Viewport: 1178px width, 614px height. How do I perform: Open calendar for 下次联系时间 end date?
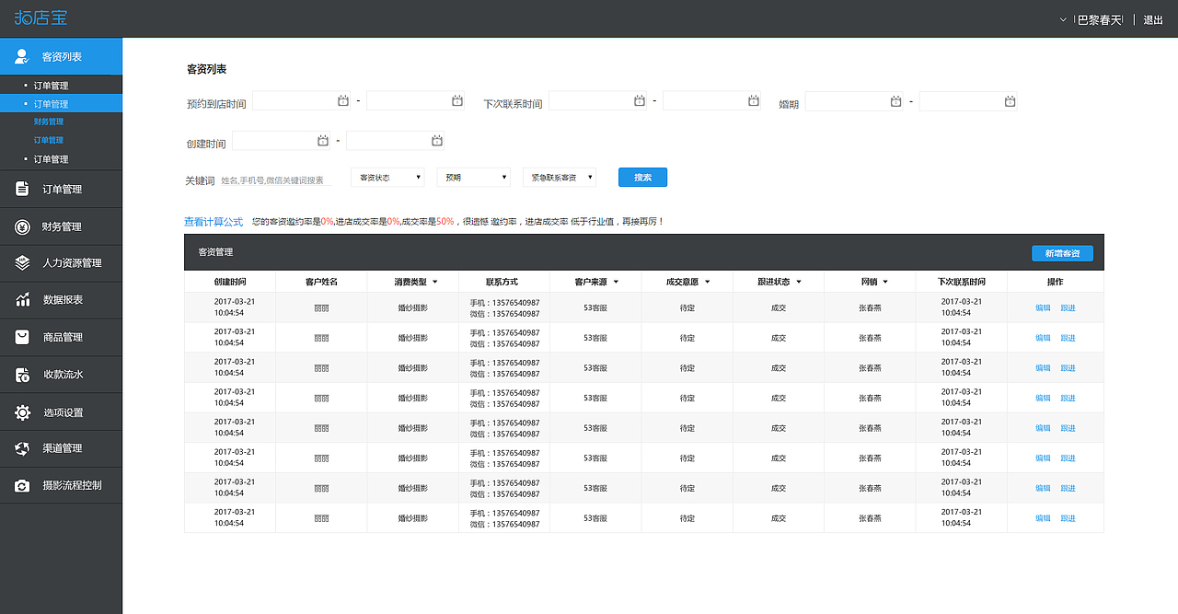pos(754,100)
